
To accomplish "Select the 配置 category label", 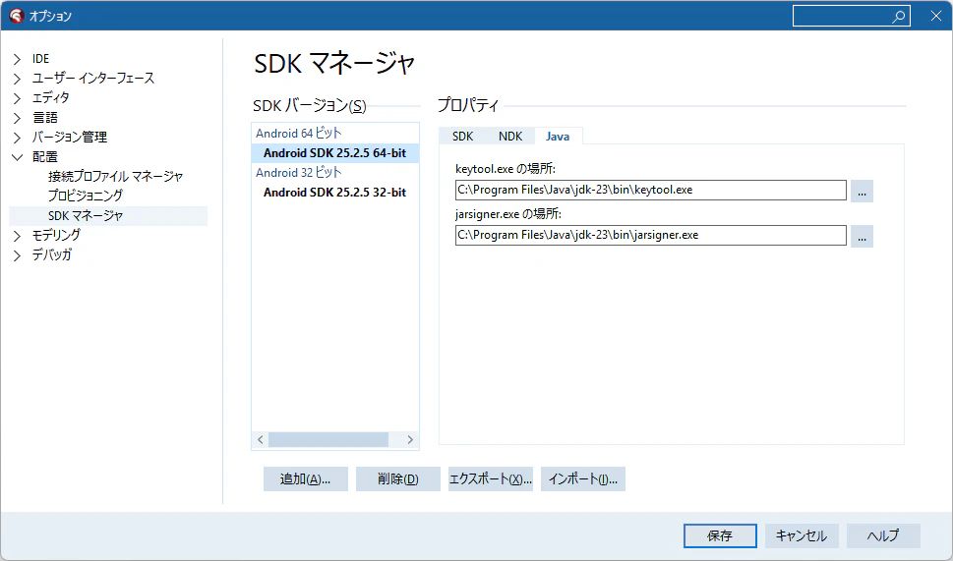I will 45,157.
